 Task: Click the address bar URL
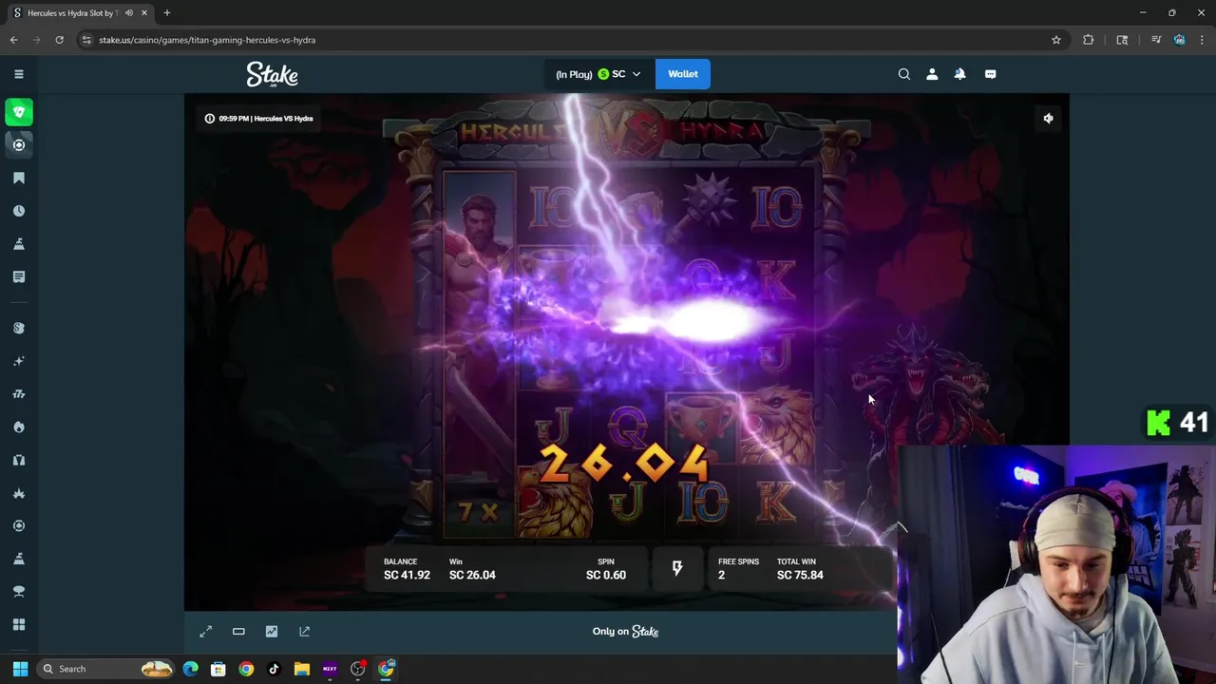[x=207, y=40]
